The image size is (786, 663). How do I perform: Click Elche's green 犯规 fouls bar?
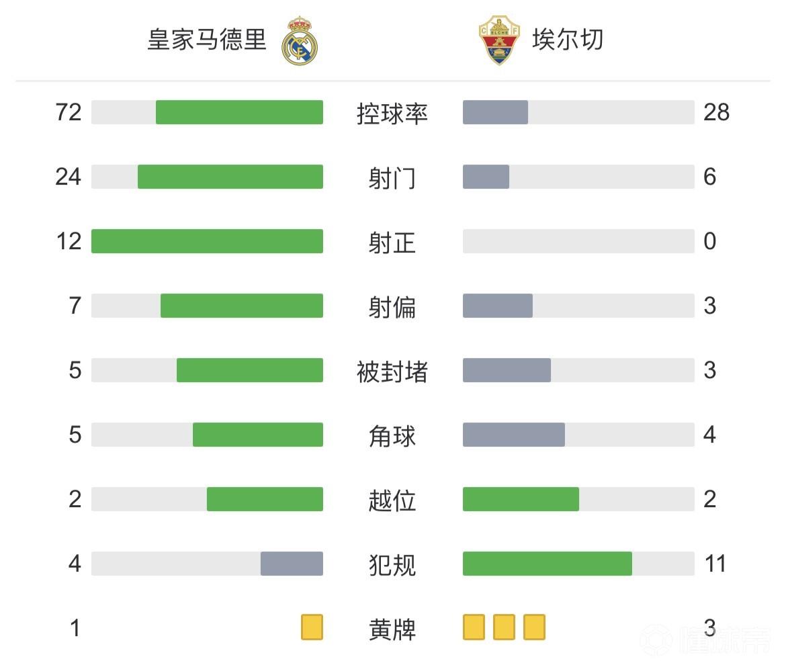(x=547, y=564)
